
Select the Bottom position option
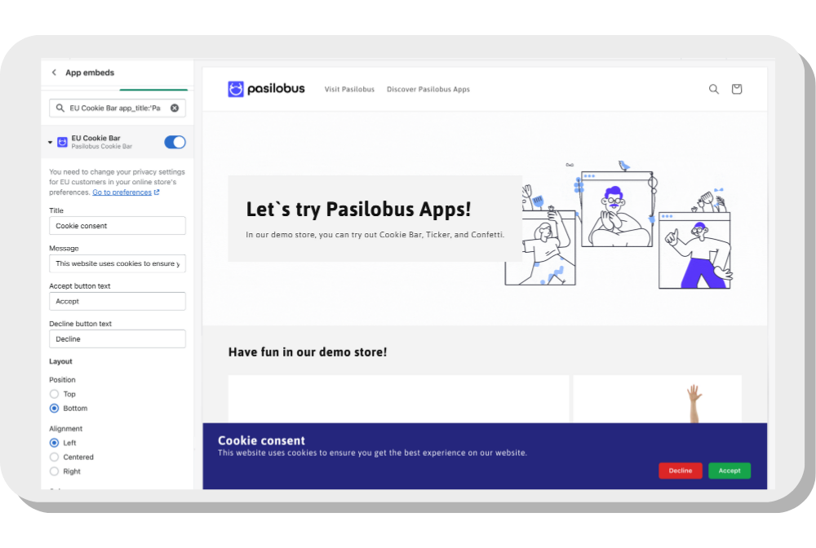click(x=55, y=408)
